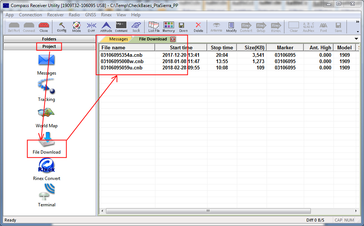Toggle the Asc/Hex toolbar icon
The height and width of the screenshot is (226, 364).
pos(309,27)
